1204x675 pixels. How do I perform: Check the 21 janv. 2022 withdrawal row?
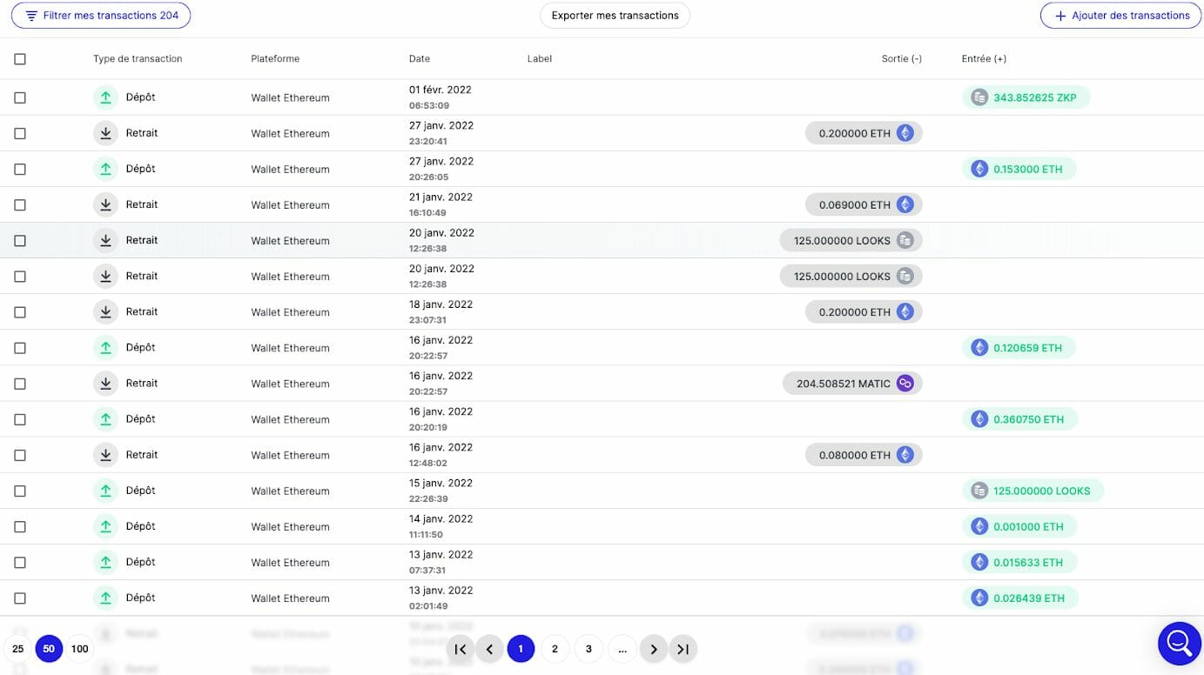tap(20, 204)
